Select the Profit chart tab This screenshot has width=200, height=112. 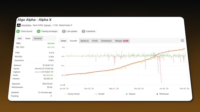95,41
